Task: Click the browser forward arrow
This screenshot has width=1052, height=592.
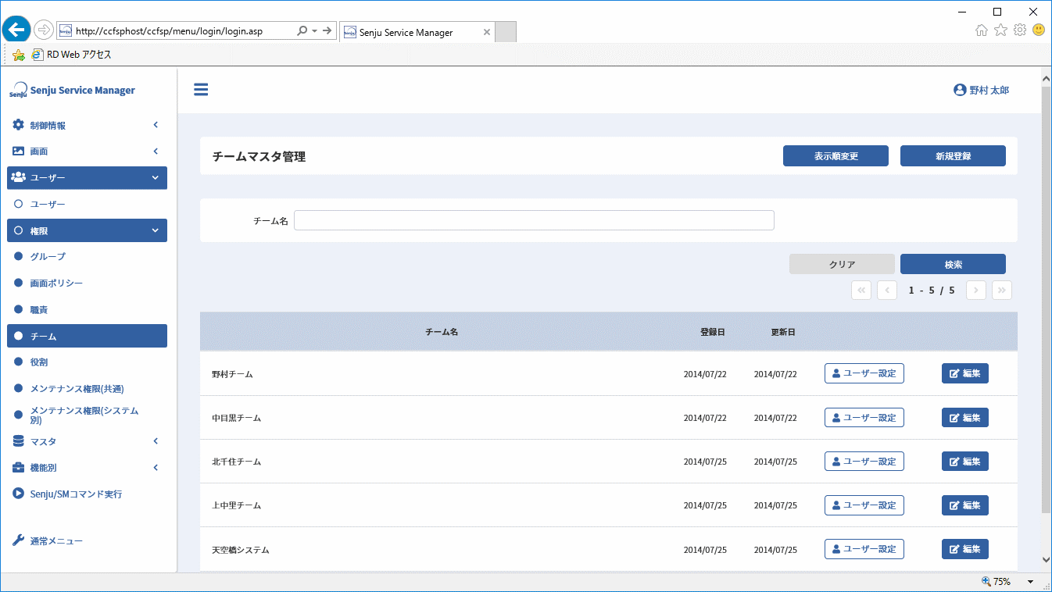Action: coord(44,30)
